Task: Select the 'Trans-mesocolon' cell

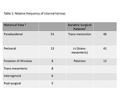Action: [80, 38]
